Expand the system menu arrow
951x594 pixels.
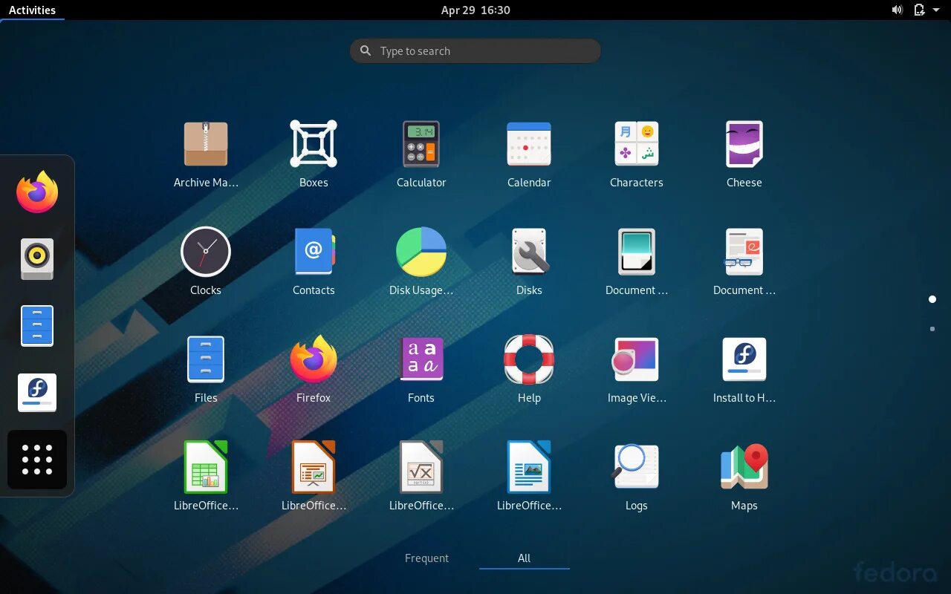[x=936, y=10]
